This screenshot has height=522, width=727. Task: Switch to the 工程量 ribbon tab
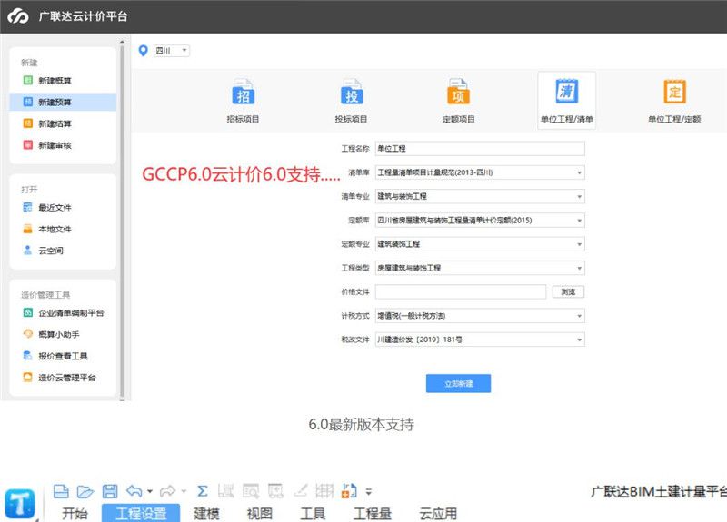373,513
